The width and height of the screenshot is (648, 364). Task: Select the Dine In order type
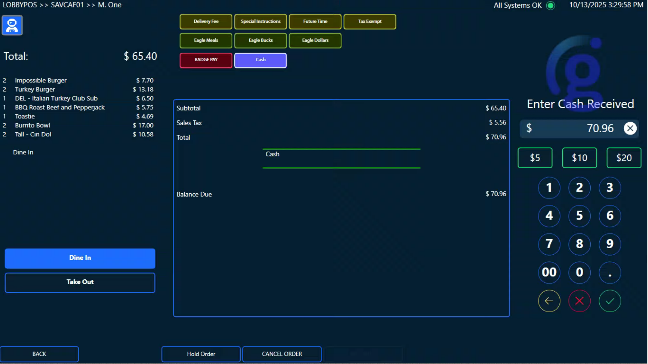80,258
